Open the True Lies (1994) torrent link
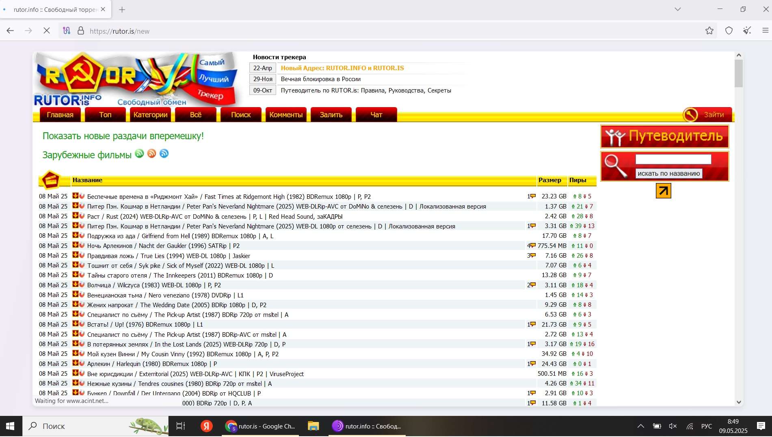Screen dimensions: 772x437 pyautogui.click(x=169, y=256)
